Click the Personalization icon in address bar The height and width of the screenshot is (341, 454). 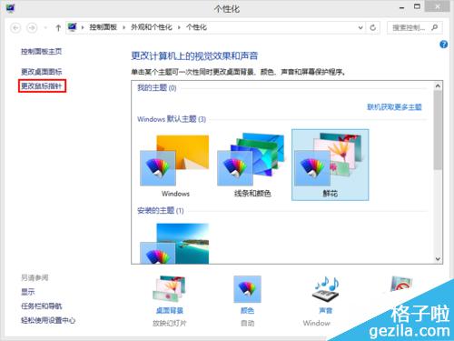click(x=73, y=27)
